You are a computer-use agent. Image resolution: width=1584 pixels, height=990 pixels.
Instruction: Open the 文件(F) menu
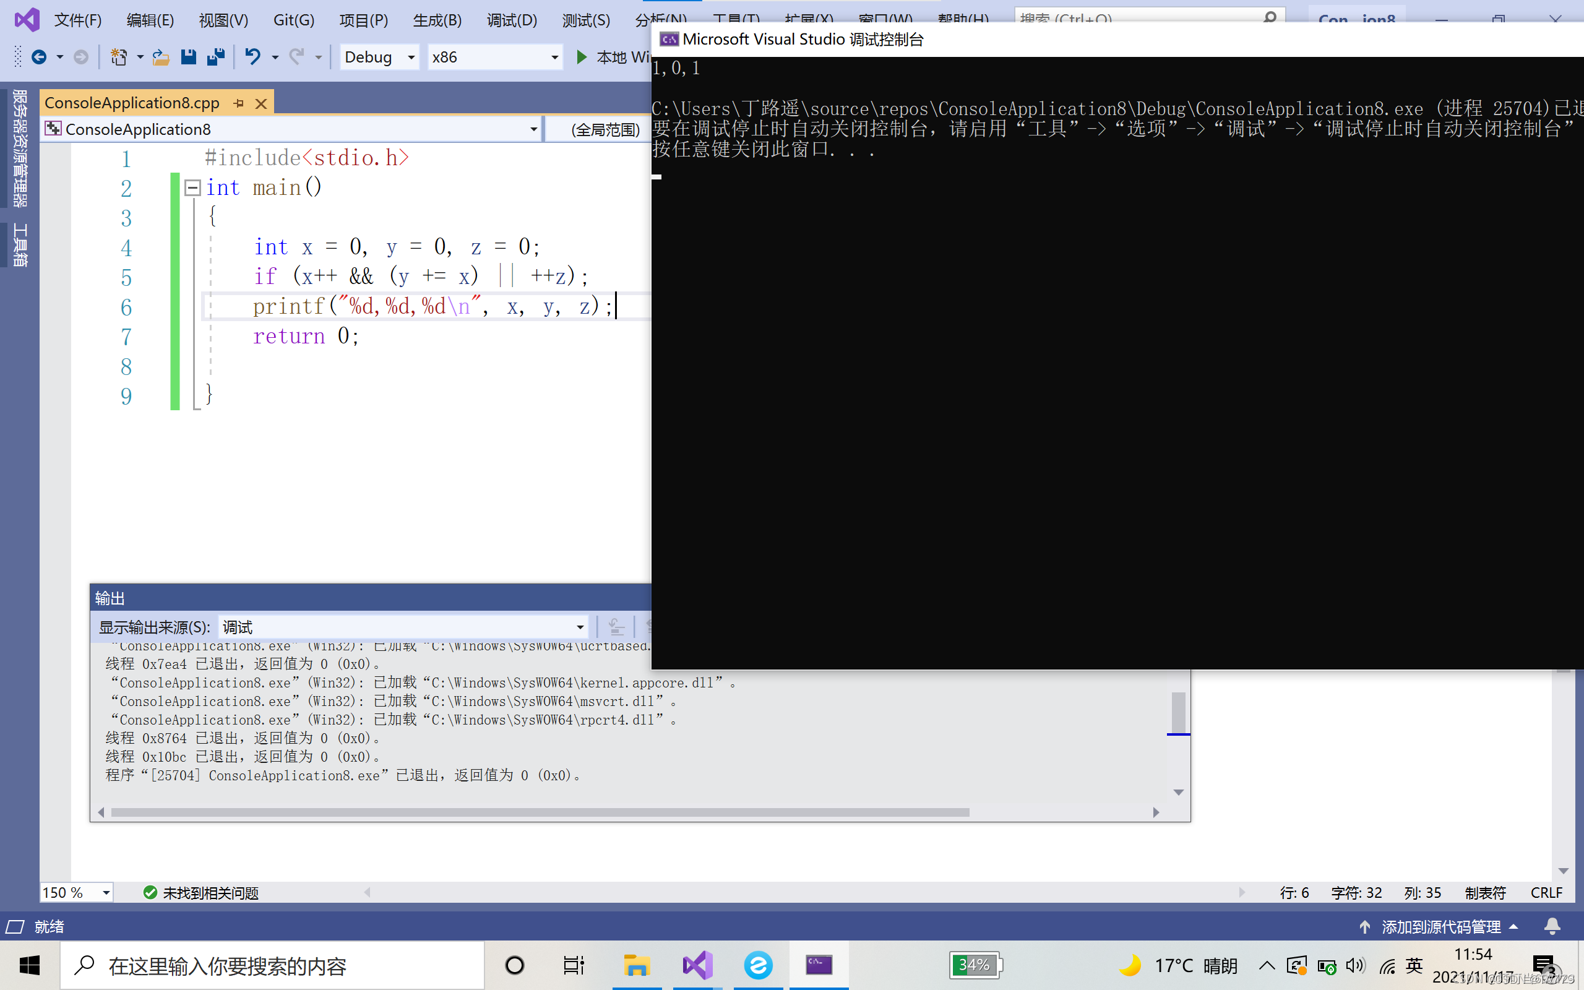coord(77,20)
